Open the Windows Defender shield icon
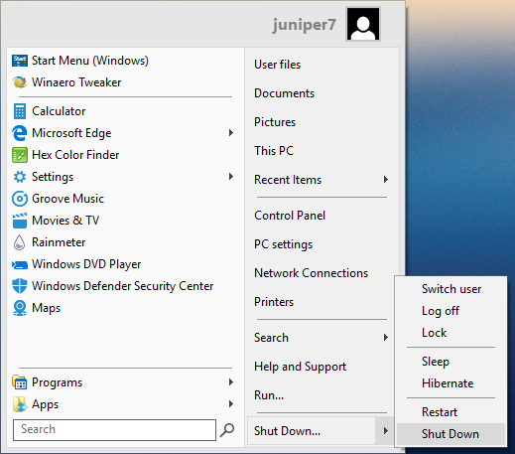 click(20, 286)
